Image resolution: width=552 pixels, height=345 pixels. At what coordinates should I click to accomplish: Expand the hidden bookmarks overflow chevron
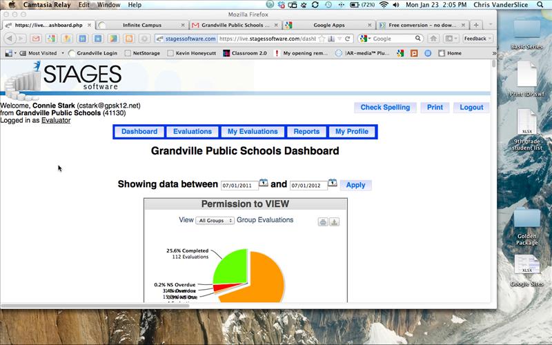494,53
